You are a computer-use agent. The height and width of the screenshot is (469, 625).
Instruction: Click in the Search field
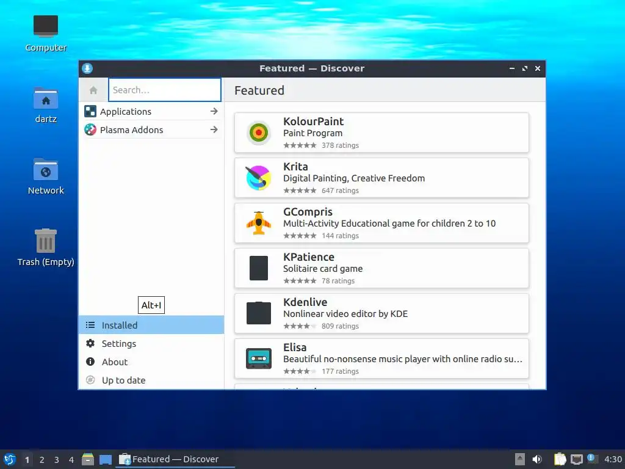[165, 90]
